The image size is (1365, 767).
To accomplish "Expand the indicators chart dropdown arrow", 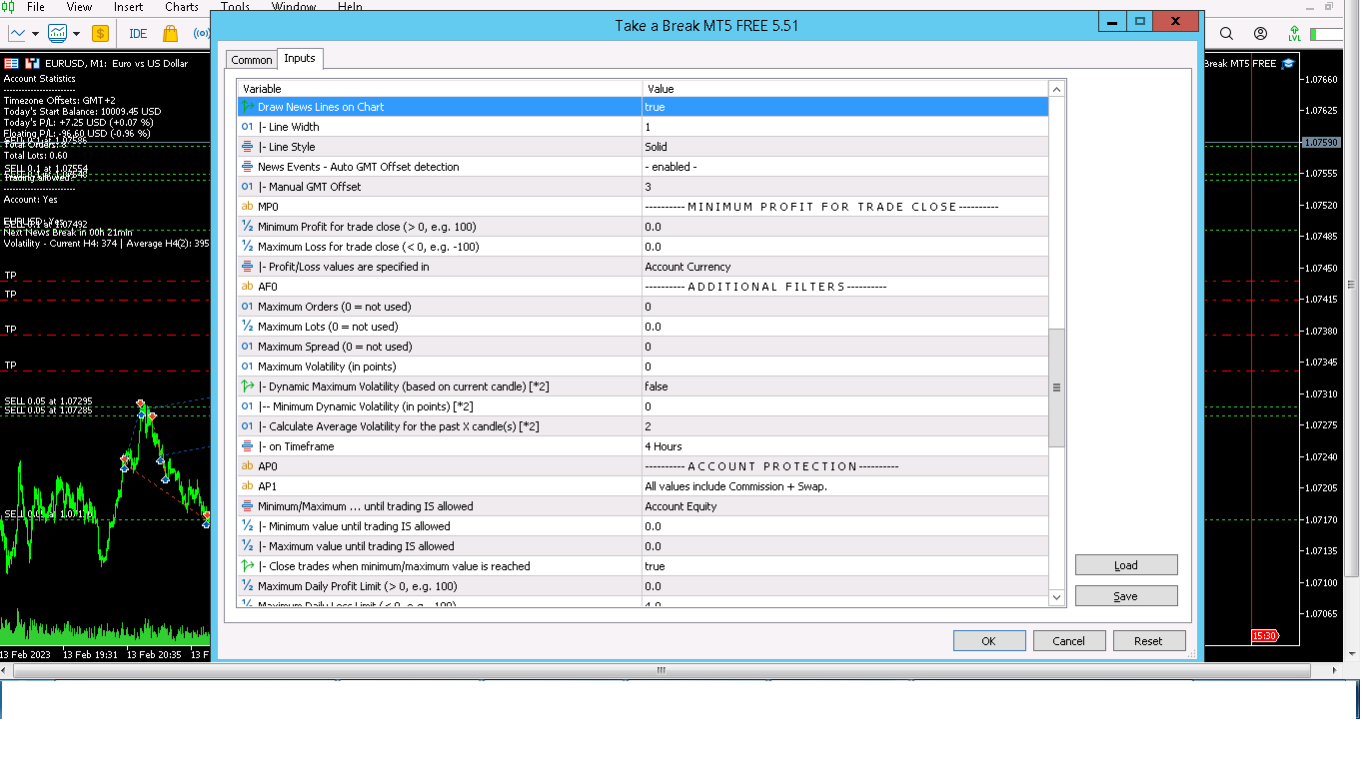I will coord(76,33).
